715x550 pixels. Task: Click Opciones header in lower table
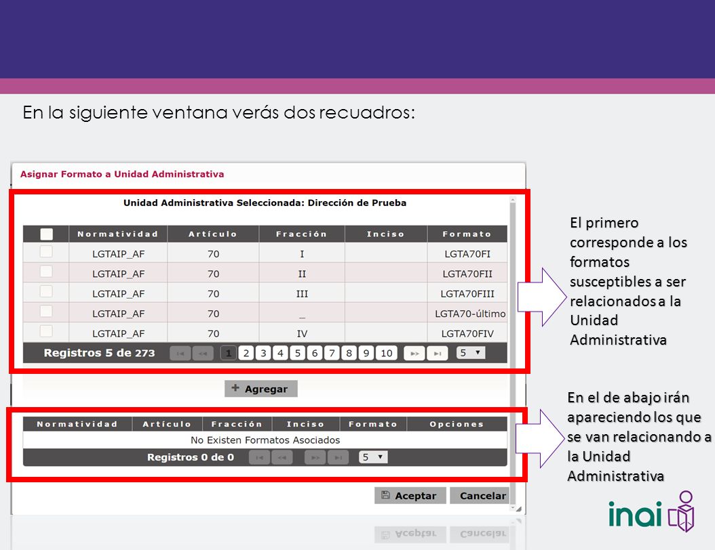(457, 424)
